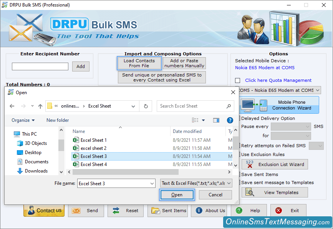Select This PC in navigation pane
The image size is (333, 229).
25,134
